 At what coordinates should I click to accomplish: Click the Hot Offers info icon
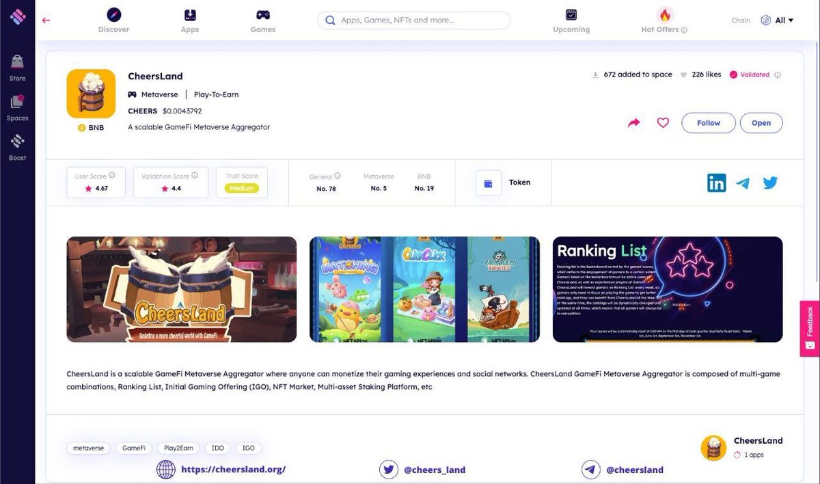[685, 30]
